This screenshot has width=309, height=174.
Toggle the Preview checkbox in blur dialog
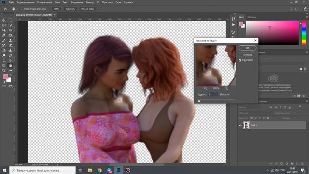(240, 60)
